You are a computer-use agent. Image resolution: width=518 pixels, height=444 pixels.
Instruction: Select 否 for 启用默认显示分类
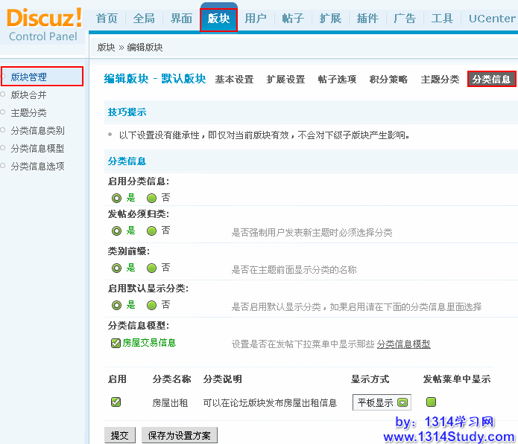click(x=152, y=305)
